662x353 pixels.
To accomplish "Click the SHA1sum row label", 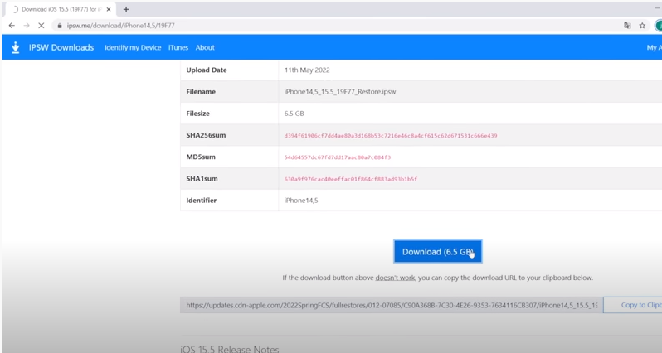I will click(x=202, y=179).
